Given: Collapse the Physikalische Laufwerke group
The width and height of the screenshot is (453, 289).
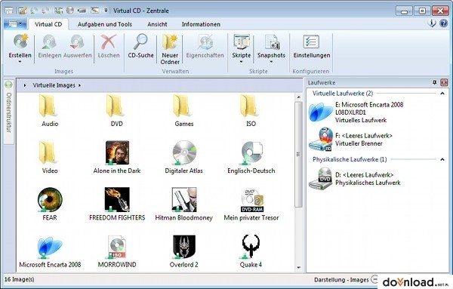Looking at the screenshot, I should (442, 159).
